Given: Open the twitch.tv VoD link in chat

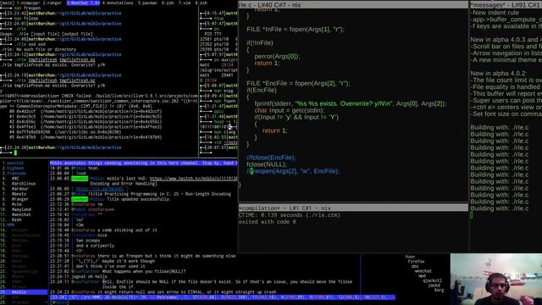Looking at the screenshot, I should (194, 179).
